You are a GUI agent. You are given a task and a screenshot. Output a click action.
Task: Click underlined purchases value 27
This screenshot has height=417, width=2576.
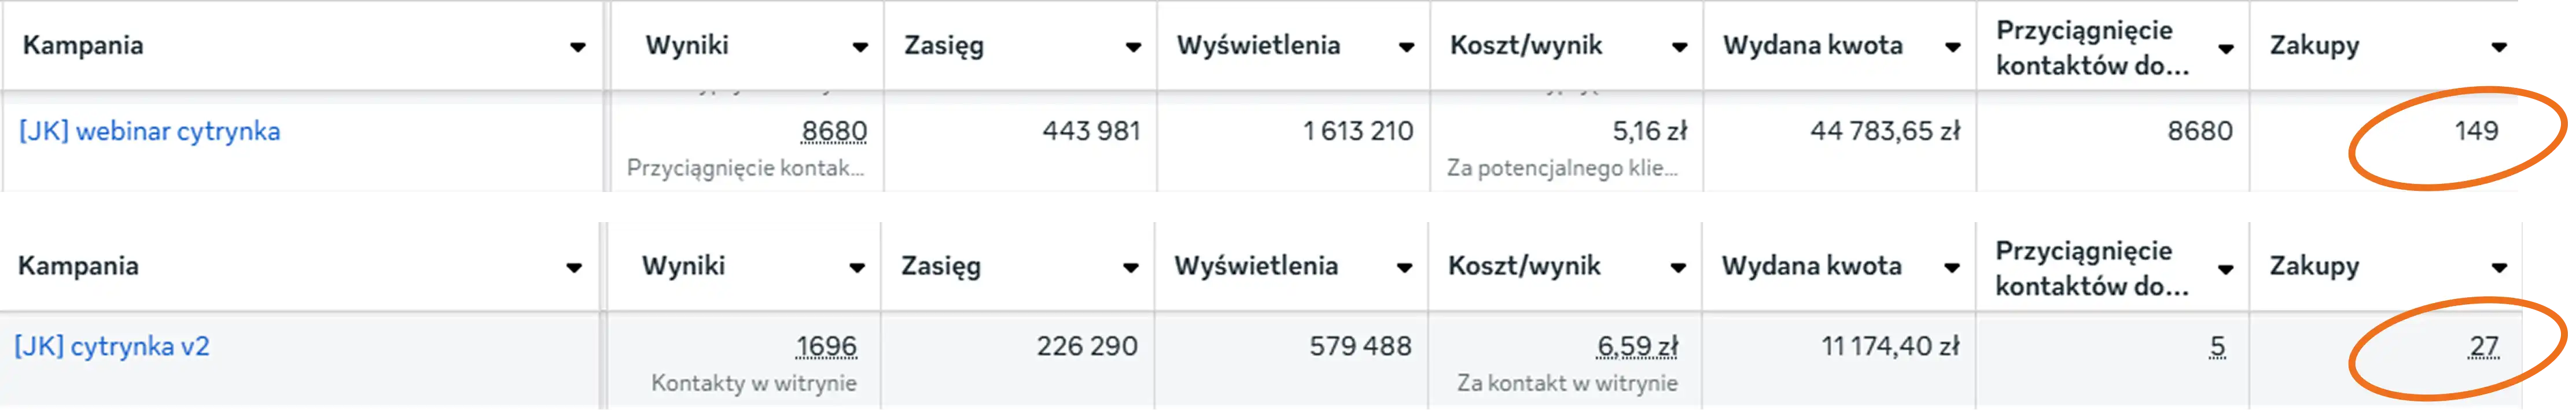[2484, 347]
